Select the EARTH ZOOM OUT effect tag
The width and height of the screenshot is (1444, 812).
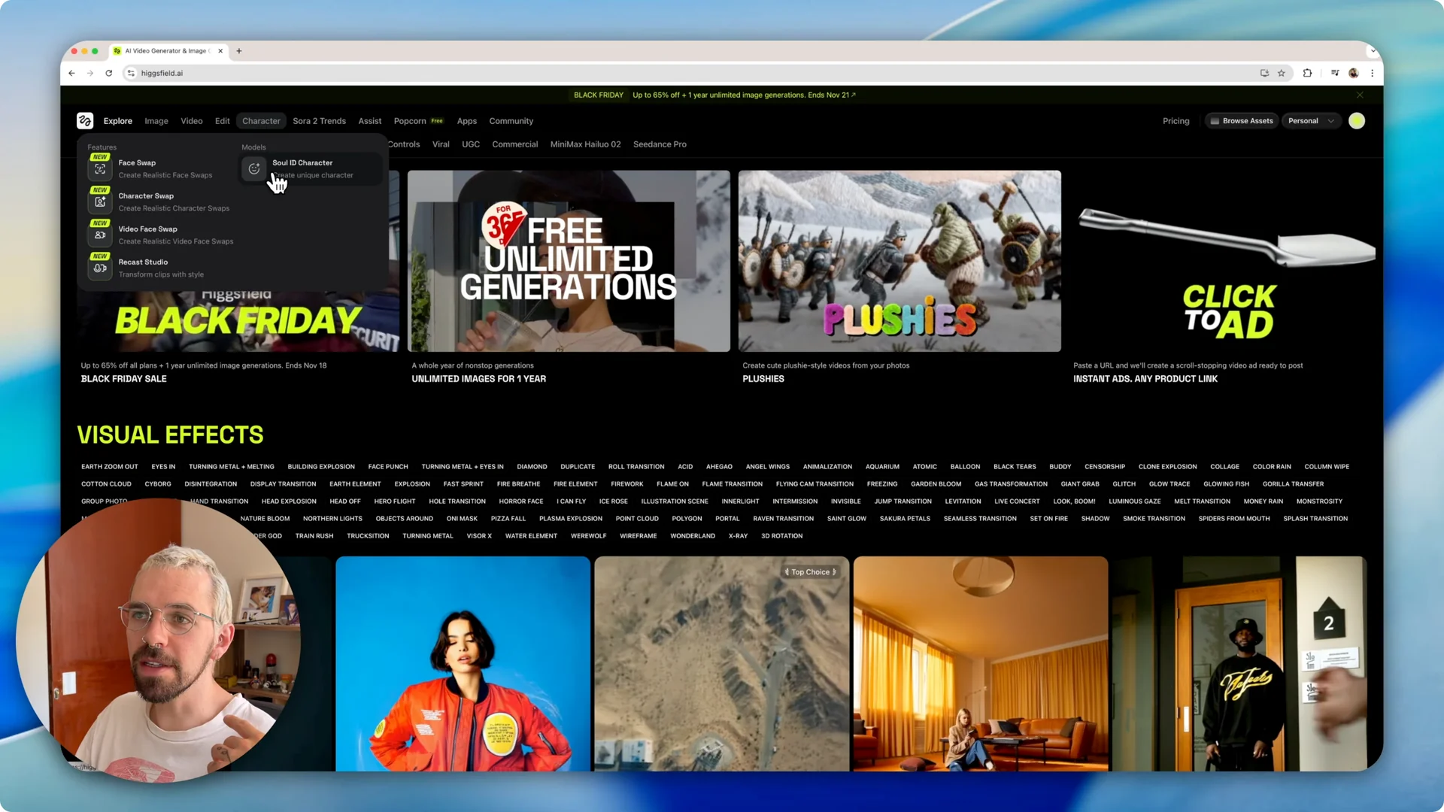point(110,467)
